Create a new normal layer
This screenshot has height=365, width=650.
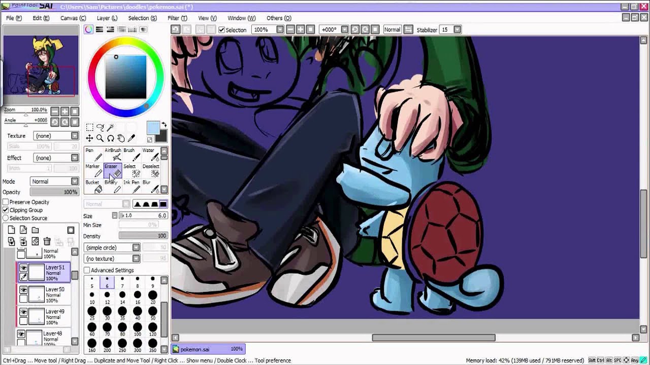coord(12,230)
